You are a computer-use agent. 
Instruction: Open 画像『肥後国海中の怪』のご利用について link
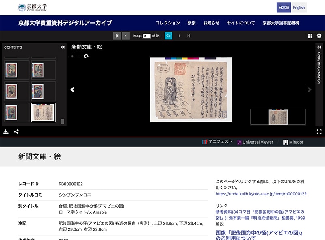(x=259, y=235)
